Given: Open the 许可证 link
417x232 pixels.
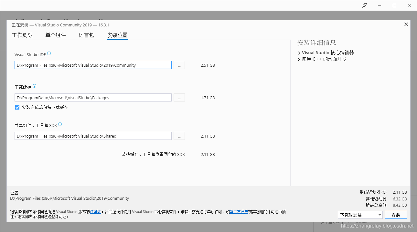Looking at the screenshot, I should pos(95,212).
